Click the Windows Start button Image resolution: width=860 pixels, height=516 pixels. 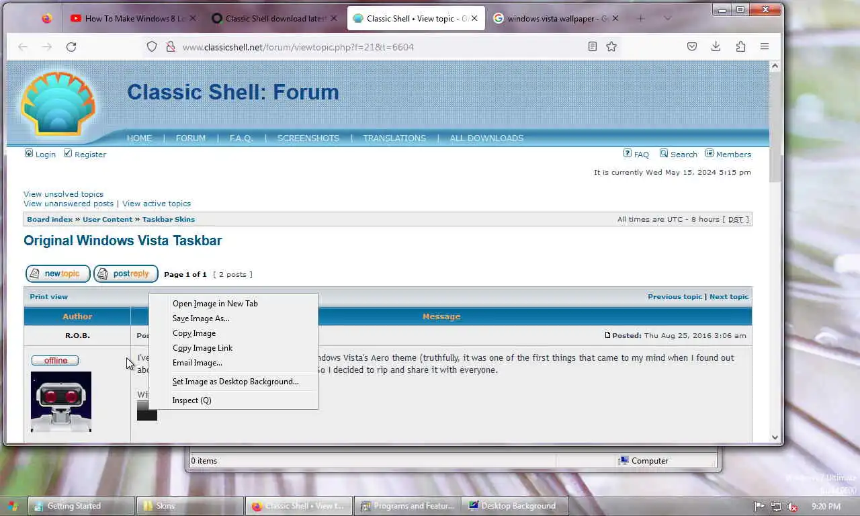(13, 506)
